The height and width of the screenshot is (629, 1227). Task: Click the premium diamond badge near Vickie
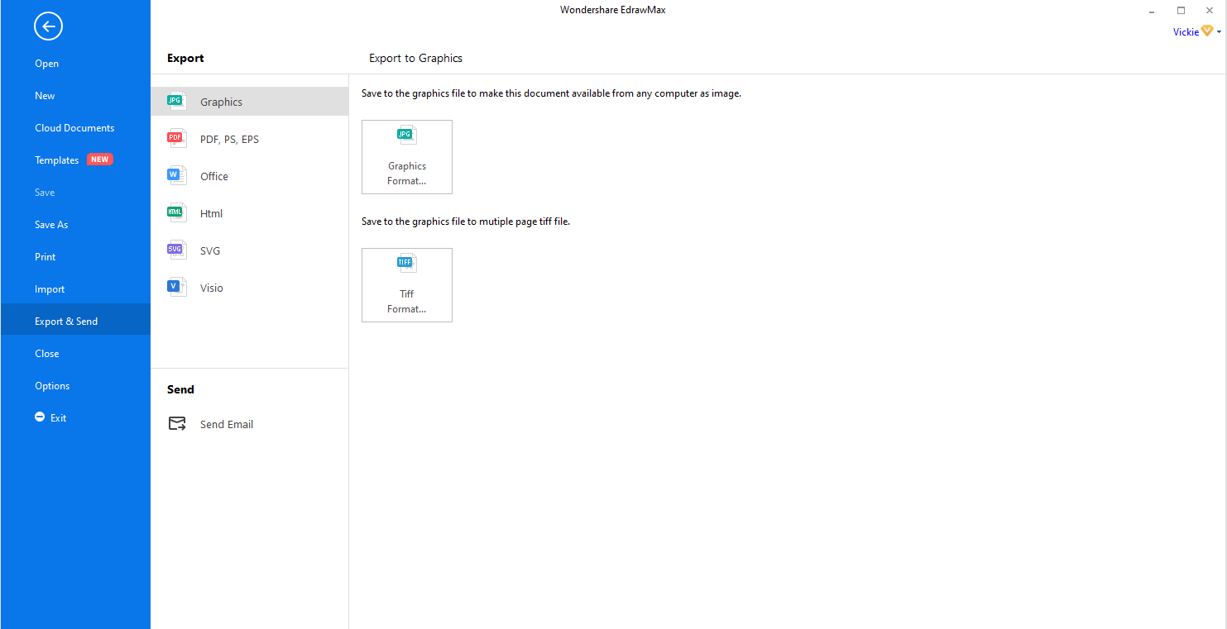(x=1207, y=31)
